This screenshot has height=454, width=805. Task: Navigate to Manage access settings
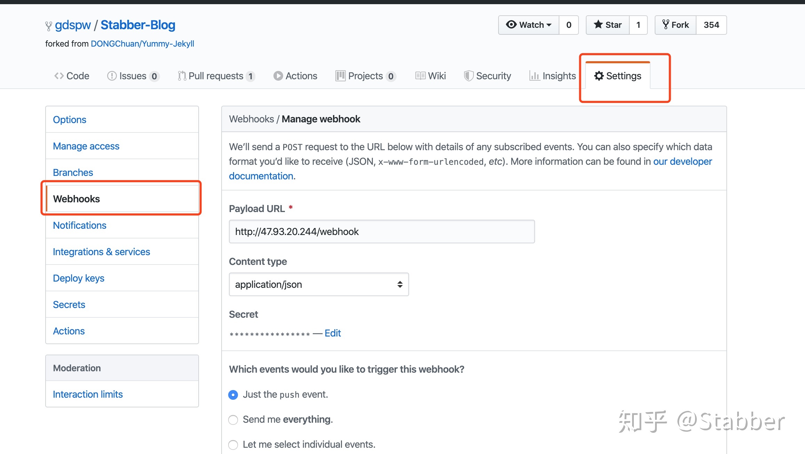(x=86, y=146)
